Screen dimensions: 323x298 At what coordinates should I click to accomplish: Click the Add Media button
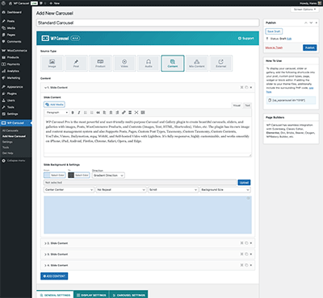54,105
